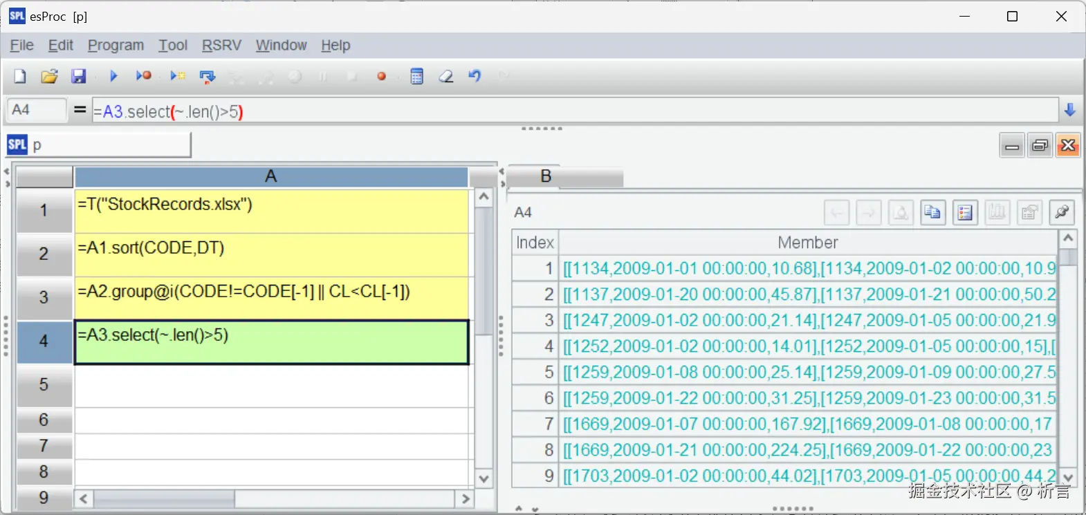Set a breakpoint with the red dot icon
1086x515 pixels.
(381, 76)
